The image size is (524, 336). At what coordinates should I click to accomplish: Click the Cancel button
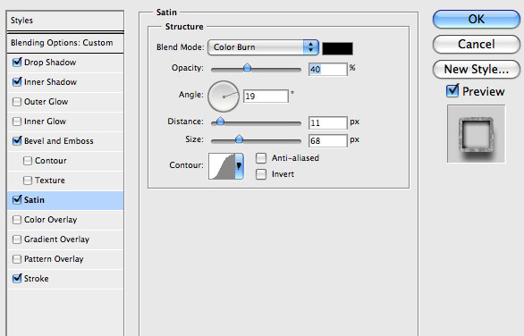477,44
